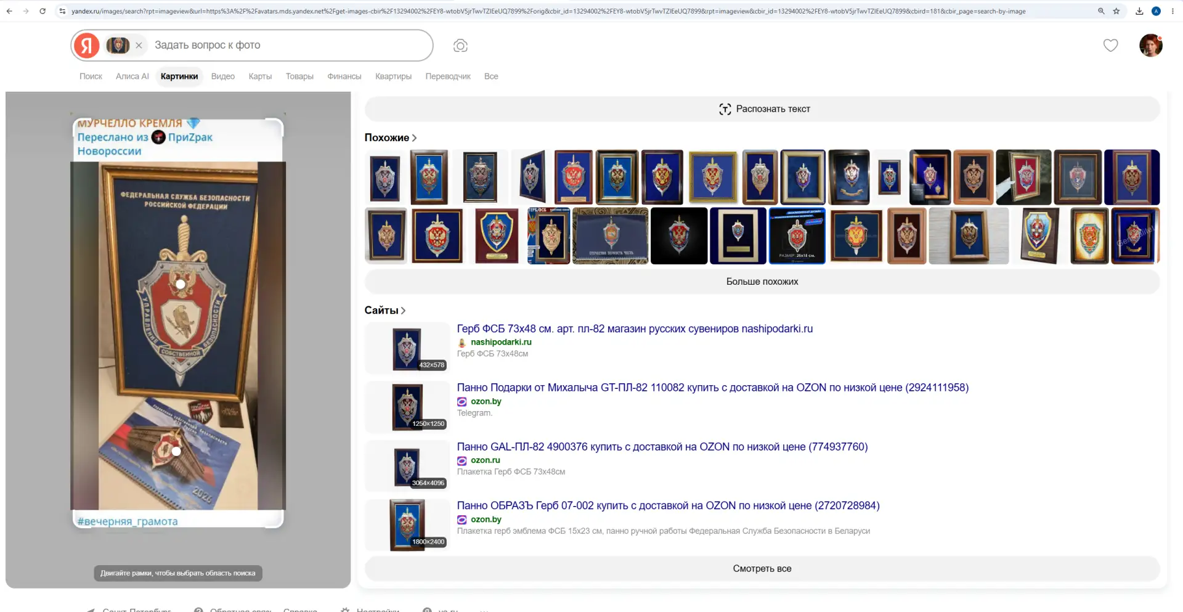Viewport: 1183px width, 612px height.
Task: Visit the ozon.ru site link
Action: click(486, 460)
